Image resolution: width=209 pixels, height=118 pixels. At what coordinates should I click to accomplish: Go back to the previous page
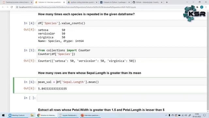(x=3, y=7)
